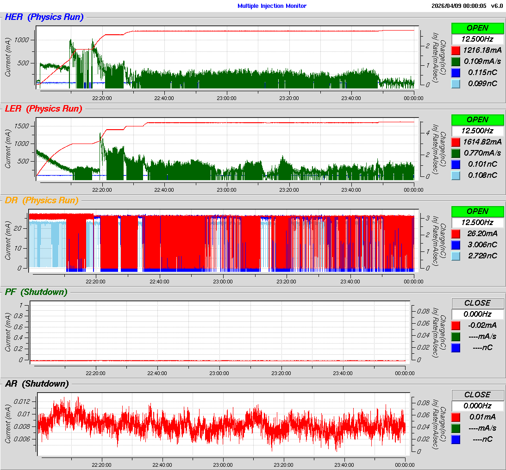Click the PF CLOSE status button
The height and width of the screenshot is (470, 506).
[x=477, y=303]
